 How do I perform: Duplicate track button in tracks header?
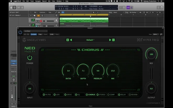[35, 16]
